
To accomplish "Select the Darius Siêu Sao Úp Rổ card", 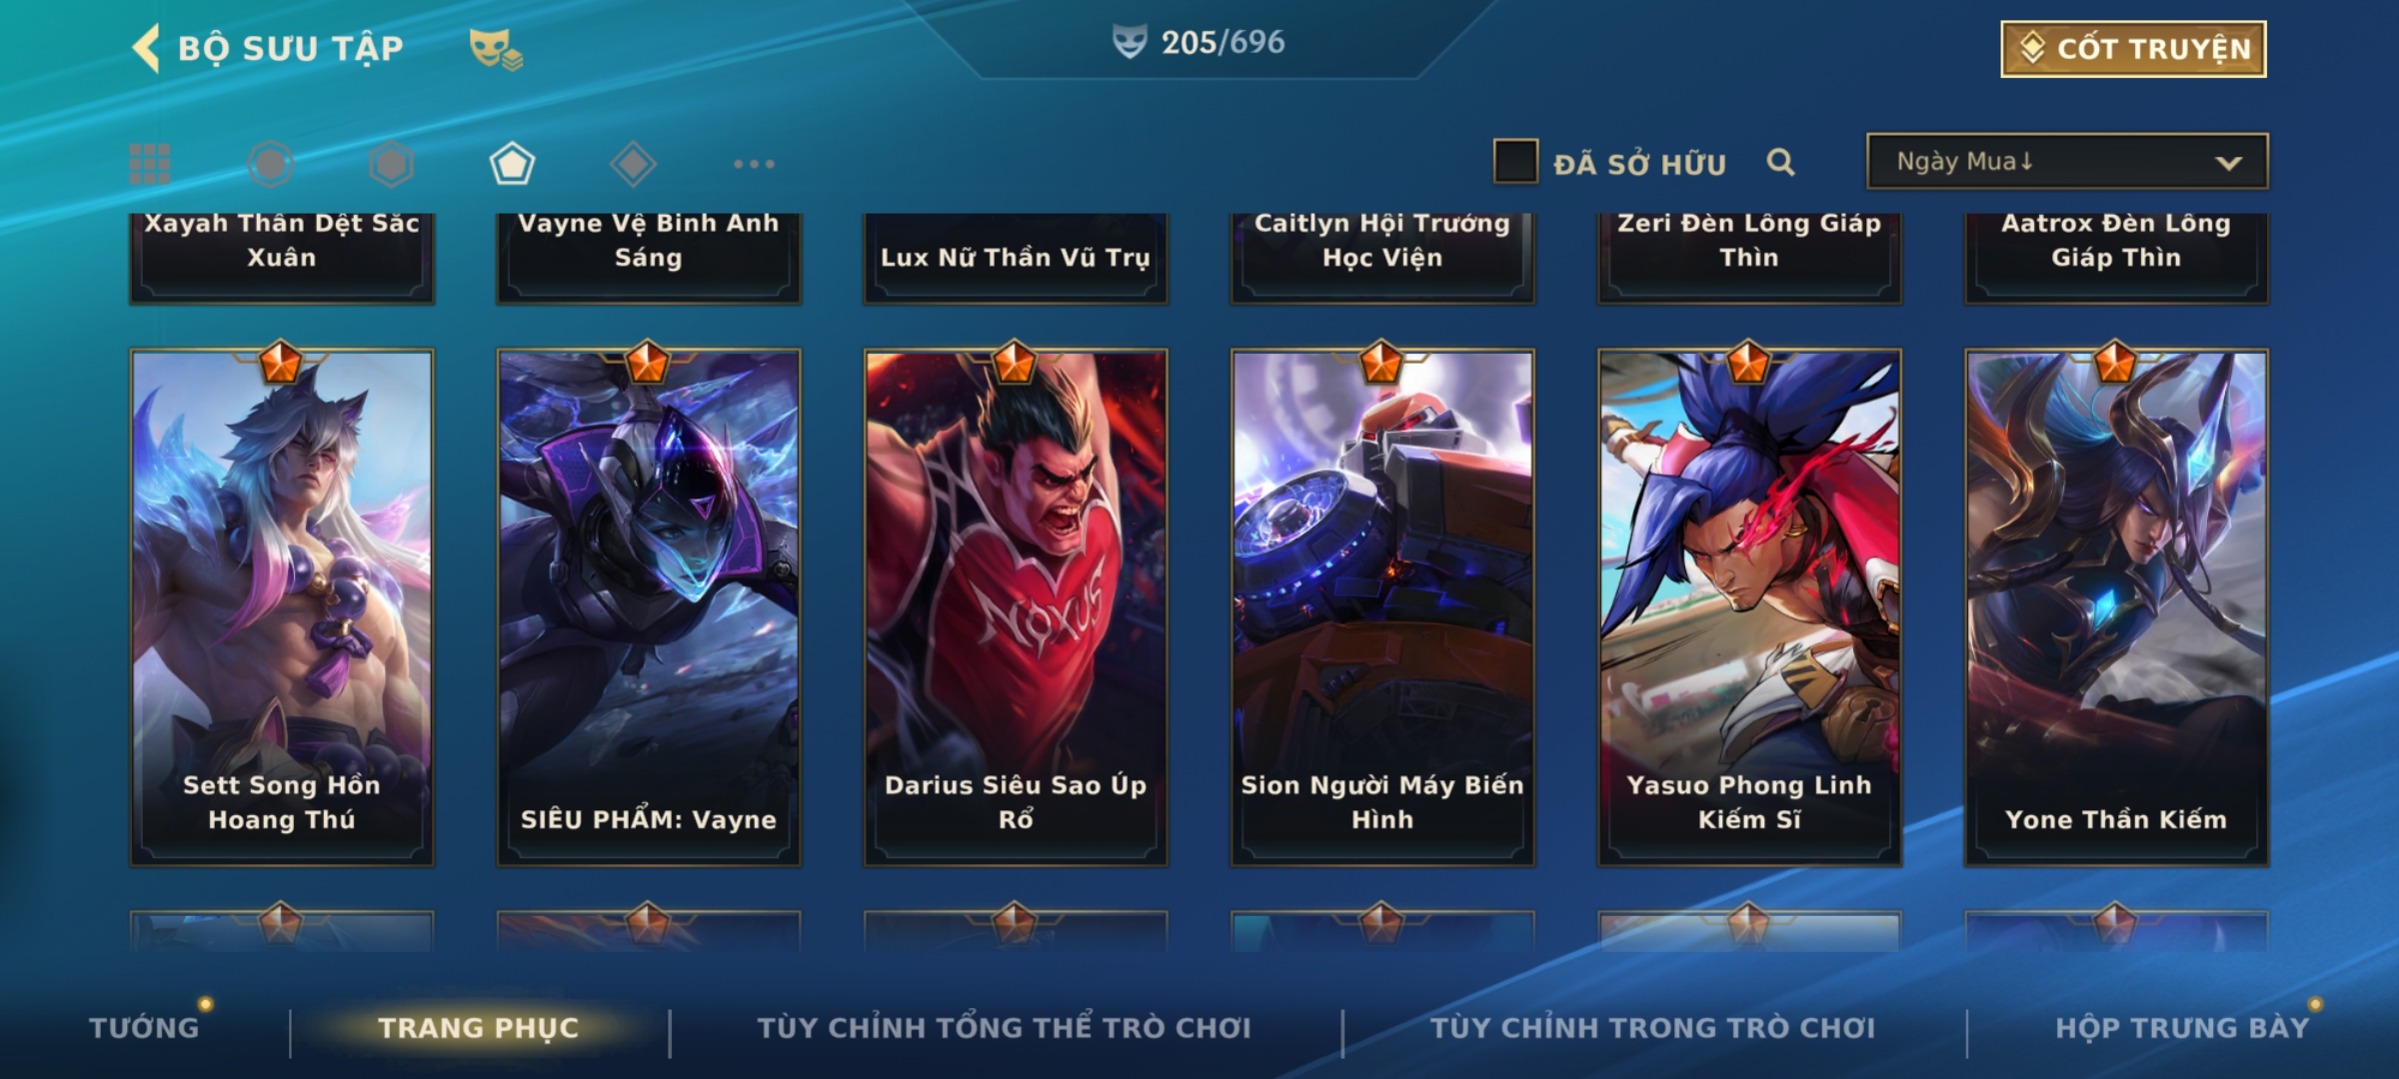I will [x=1016, y=606].
